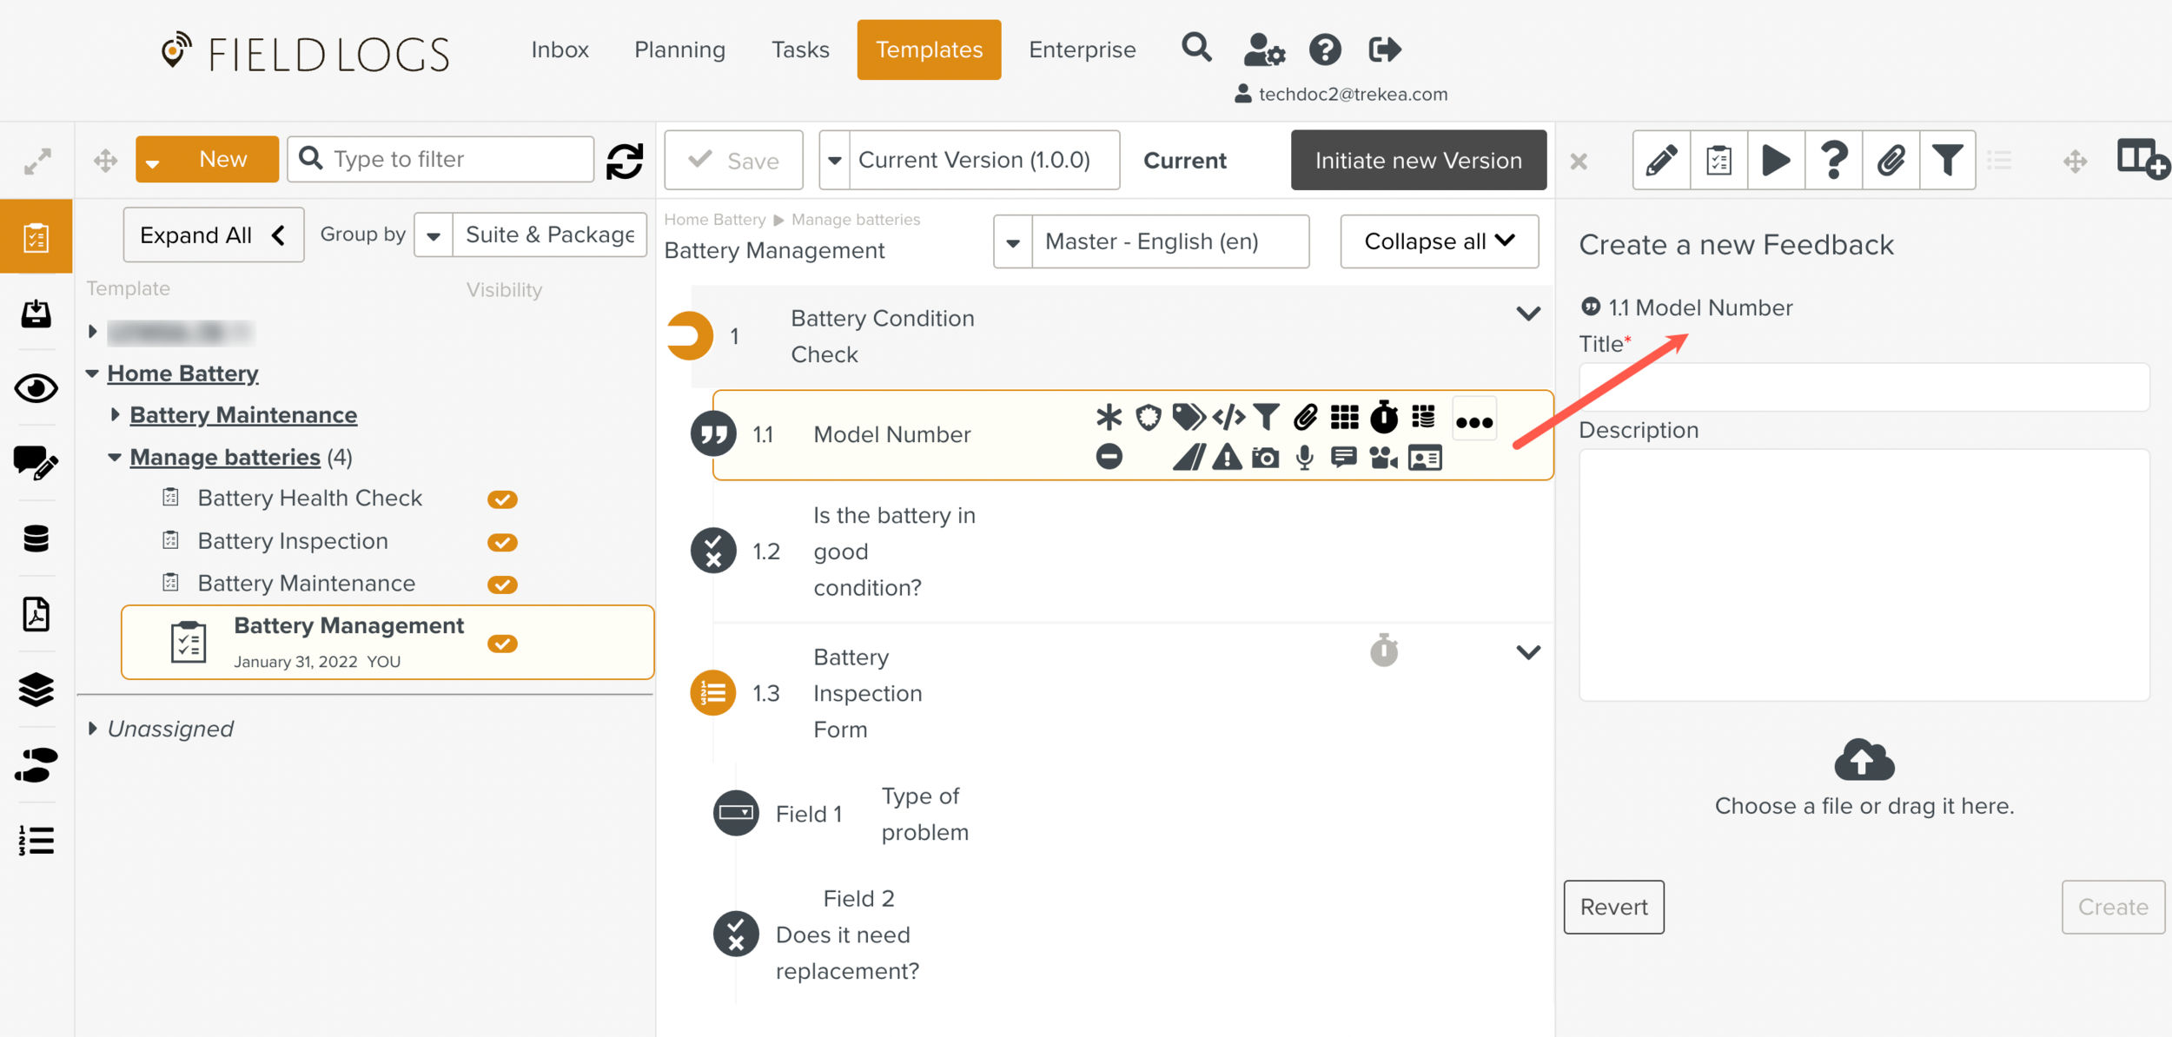Click inside the Feedback Title field
The image size is (2172, 1037).
[x=1863, y=387]
